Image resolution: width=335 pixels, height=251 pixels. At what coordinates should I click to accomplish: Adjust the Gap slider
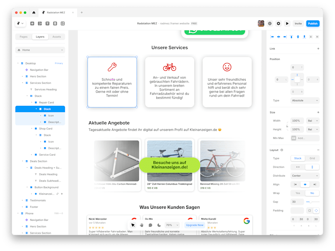point(312,202)
